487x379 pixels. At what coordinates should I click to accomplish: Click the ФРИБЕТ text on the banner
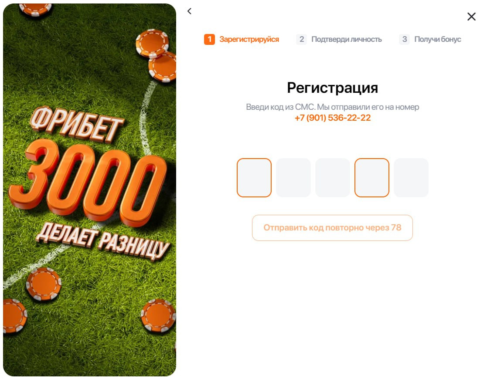[x=77, y=125]
